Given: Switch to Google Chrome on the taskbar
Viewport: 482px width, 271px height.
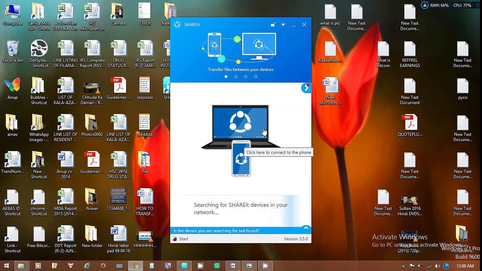Looking at the screenshot, I should 136,266.
